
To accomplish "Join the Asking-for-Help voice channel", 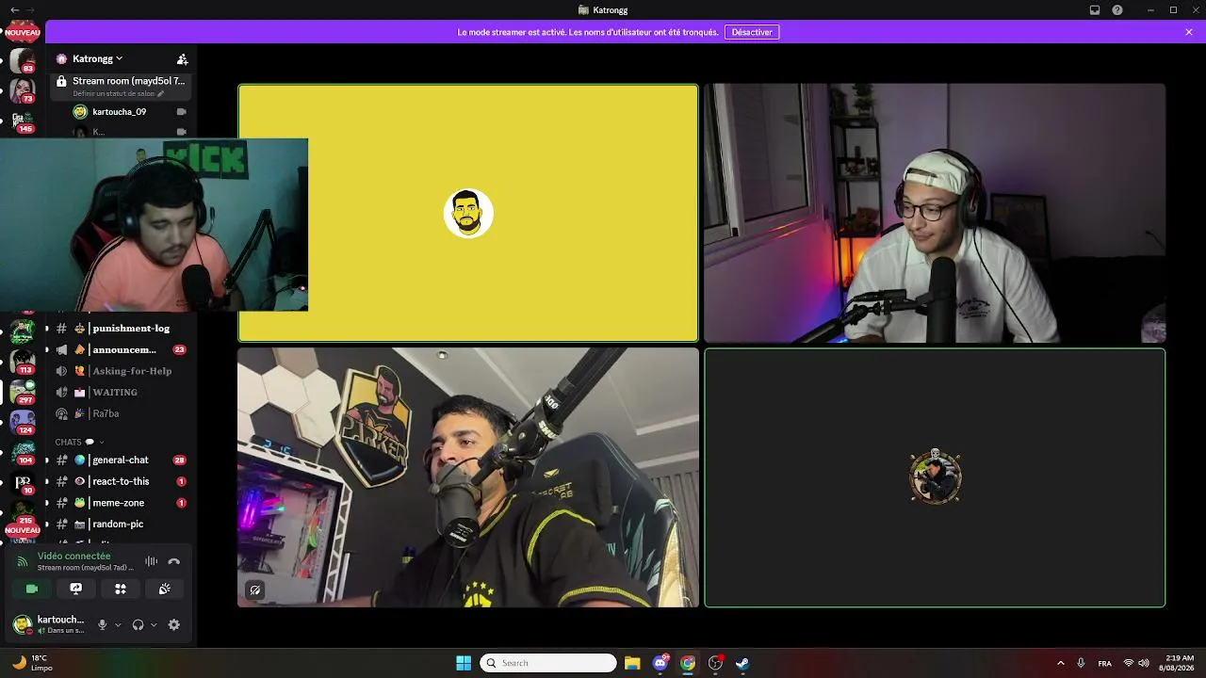I will tap(122, 371).
